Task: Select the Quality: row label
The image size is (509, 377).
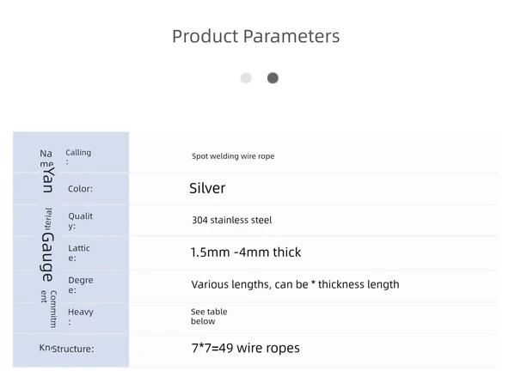Action: pos(80,221)
